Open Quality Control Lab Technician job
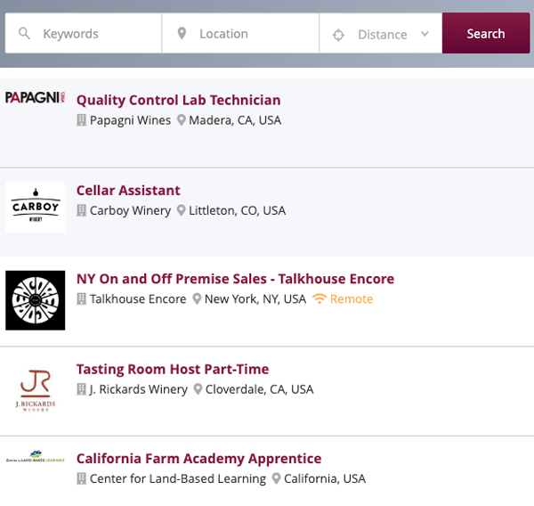The height and width of the screenshot is (506, 534). coord(178,101)
